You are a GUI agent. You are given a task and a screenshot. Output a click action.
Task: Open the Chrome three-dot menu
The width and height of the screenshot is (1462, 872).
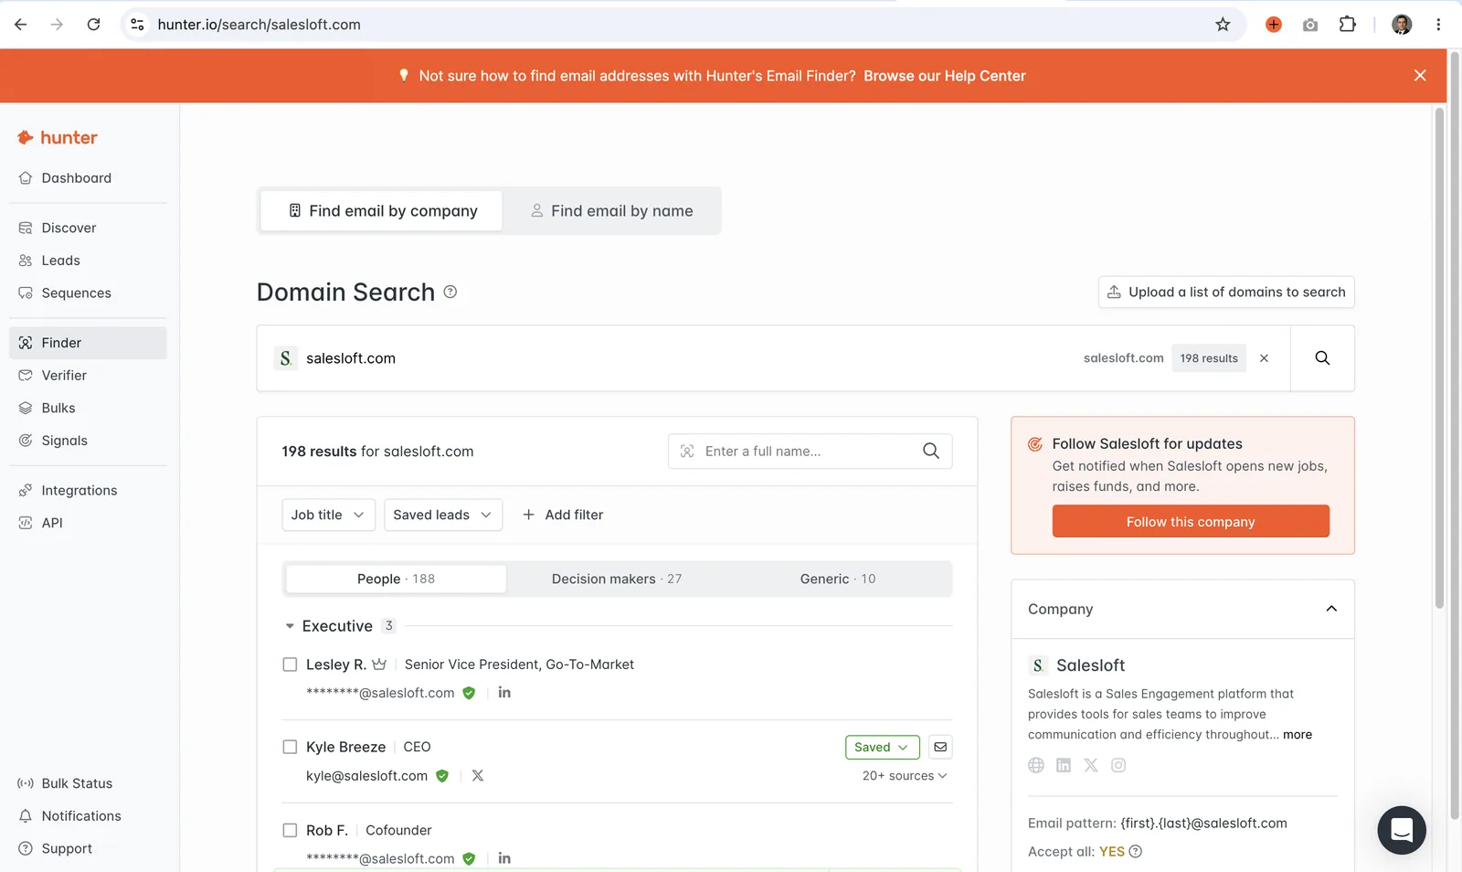[1438, 25]
